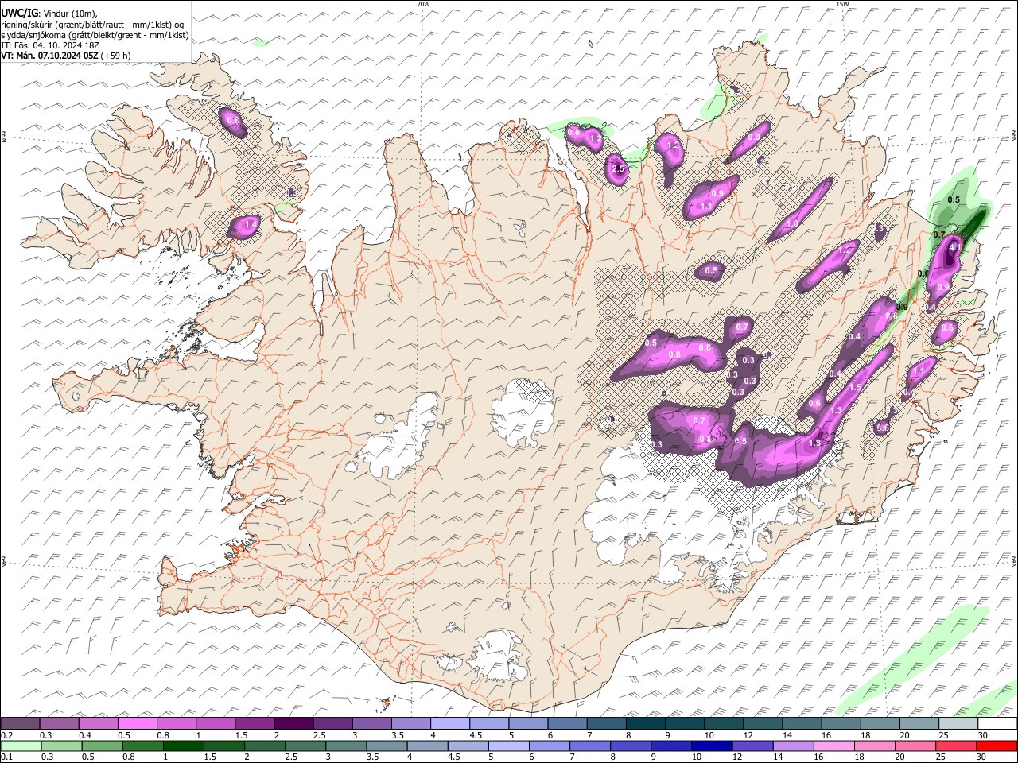The height and width of the screenshot is (763, 1018).
Task: Click lower legend swatch between 25 and 30
Action: tap(955, 746)
